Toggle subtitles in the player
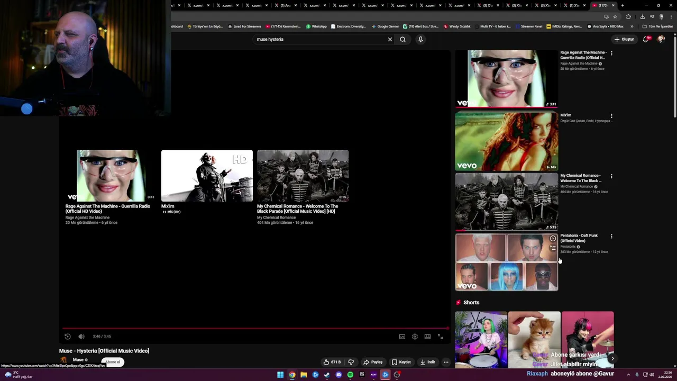677x381 pixels. (x=402, y=337)
